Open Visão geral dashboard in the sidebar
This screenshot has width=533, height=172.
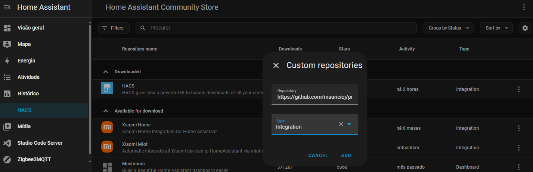(44, 28)
